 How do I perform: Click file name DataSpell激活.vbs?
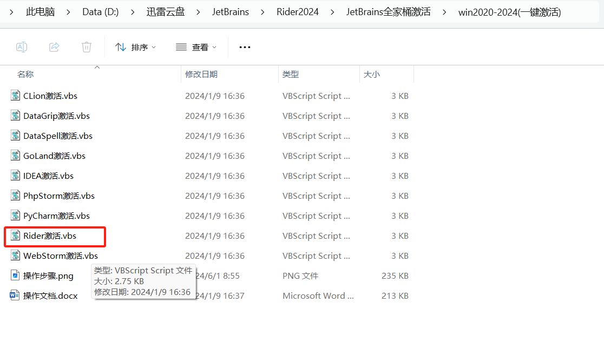point(58,136)
